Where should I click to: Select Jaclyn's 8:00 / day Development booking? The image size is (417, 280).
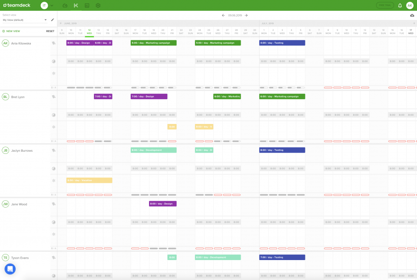pos(153,150)
